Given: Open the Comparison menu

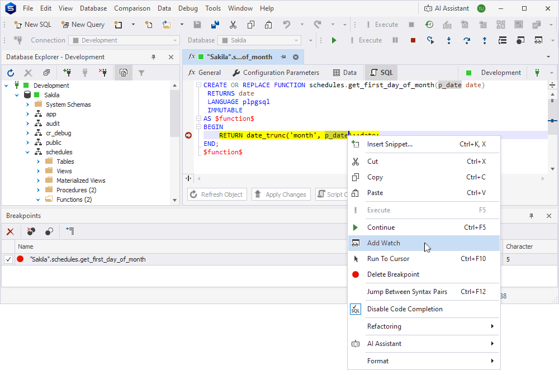Looking at the screenshot, I should [x=132, y=8].
